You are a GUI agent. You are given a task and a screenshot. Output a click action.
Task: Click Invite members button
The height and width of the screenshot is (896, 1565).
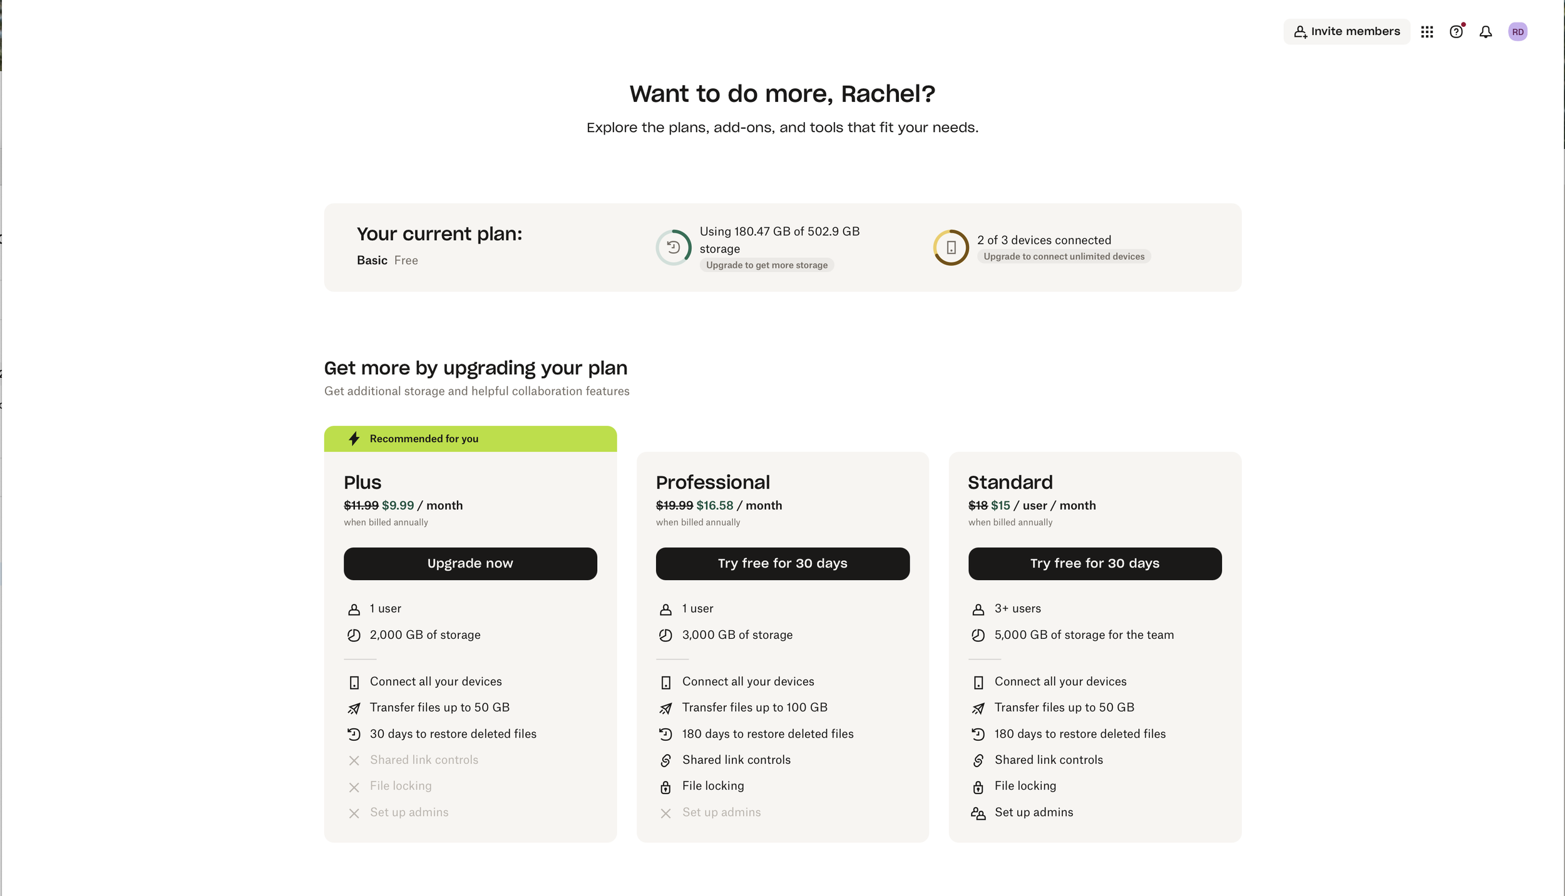point(1347,32)
